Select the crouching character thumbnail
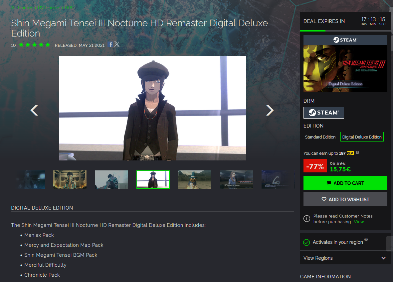Viewport: 393px width, 282px height. point(111,180)
